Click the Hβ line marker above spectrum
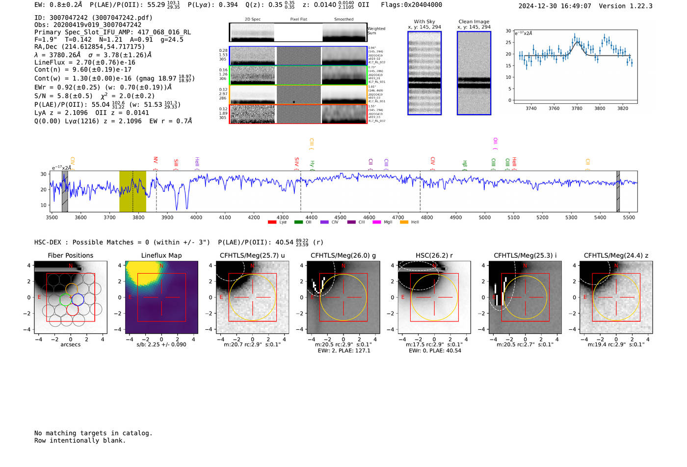Image resolution: width=687 pixels, height=467 pixels. [465, 165]
